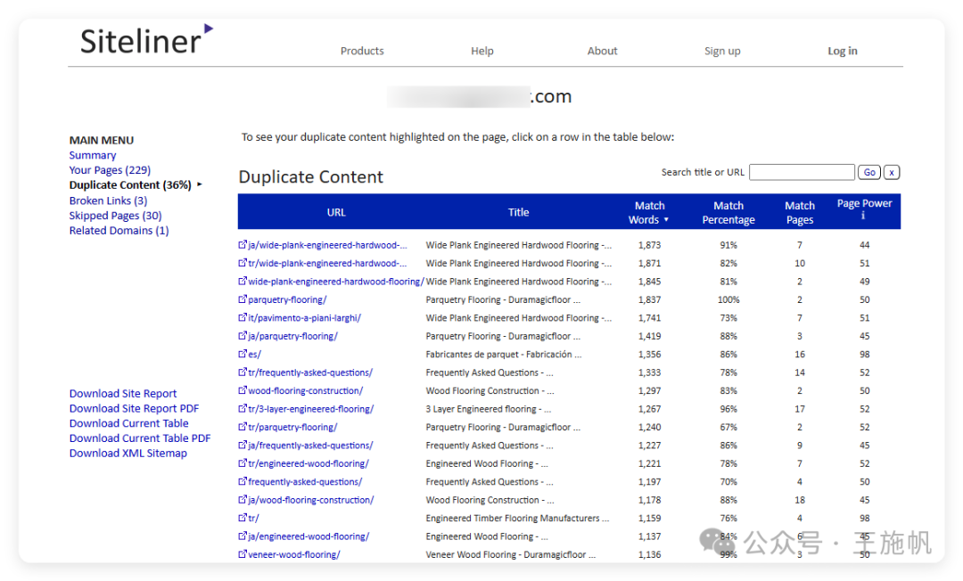
Task: Open external link icon beside frequently-asked-questions/
Action: (x=243, y=481)
